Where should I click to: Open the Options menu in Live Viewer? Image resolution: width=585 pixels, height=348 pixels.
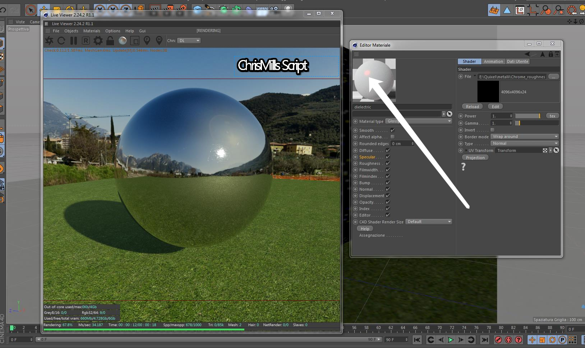pos(113,31)
